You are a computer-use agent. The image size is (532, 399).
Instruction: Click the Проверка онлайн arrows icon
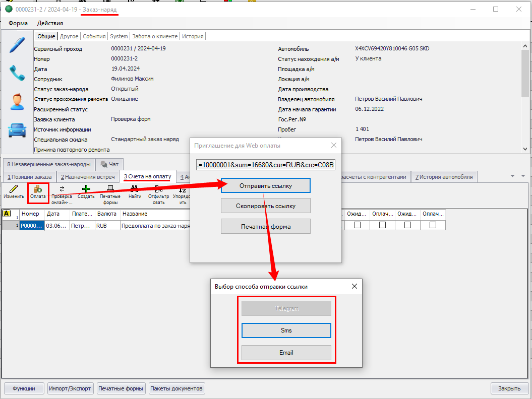pyautogui.click(x=62, y=189)
